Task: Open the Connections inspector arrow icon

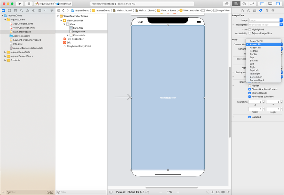Action: (x=273, y=11)
